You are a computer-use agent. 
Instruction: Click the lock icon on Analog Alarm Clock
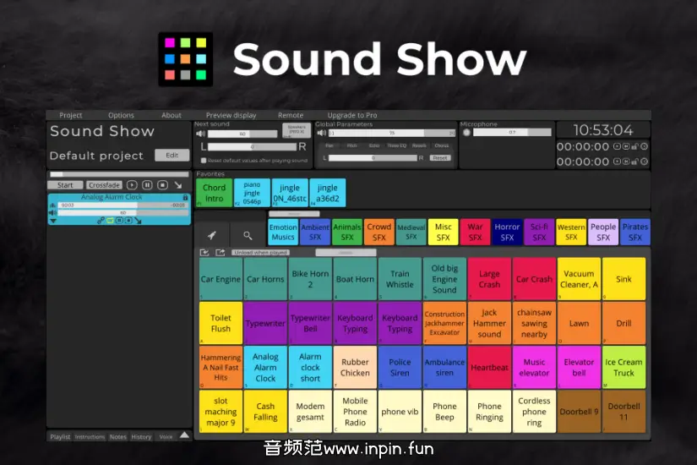(x=185, y=197)
